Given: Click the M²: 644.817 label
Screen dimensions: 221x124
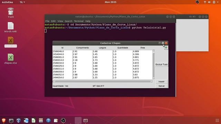Looking at the screenshot, I should (98, 86).
